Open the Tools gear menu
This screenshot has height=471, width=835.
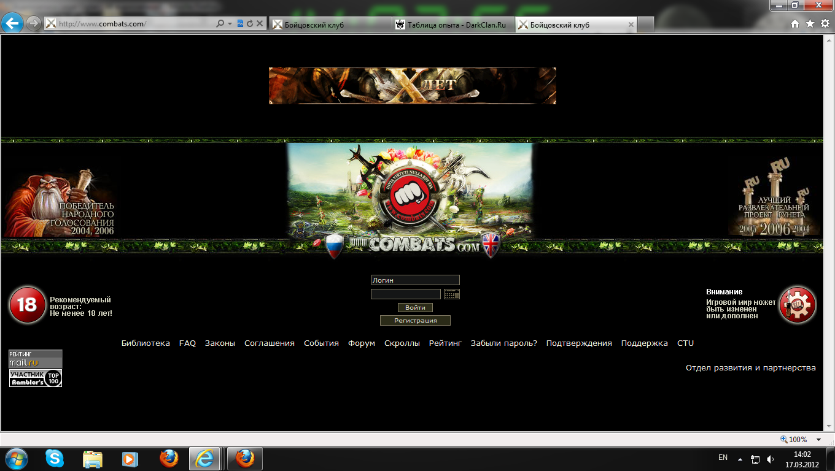coord(825,23)
